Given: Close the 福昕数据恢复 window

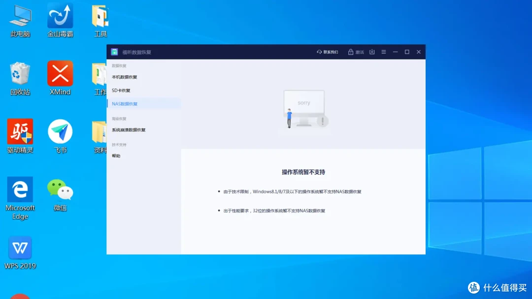Looking at the screenshot, I should tap(419, 52).
